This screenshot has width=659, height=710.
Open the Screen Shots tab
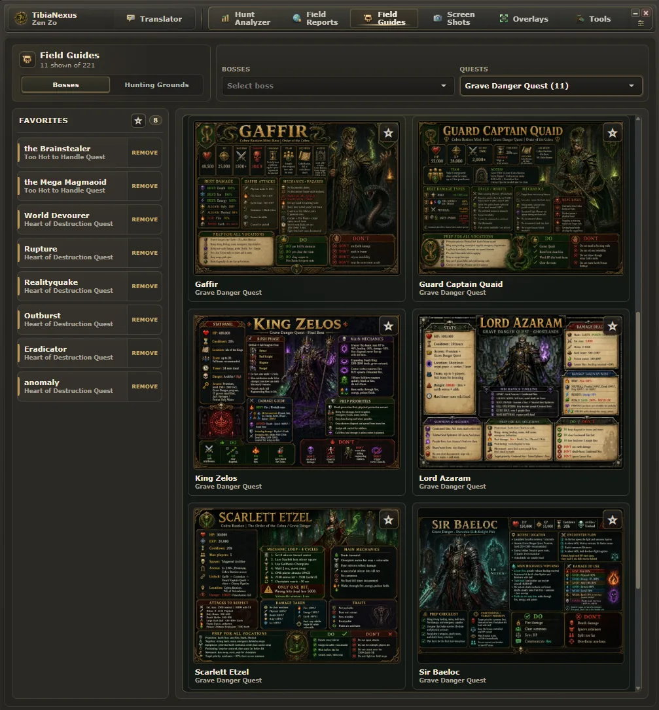point(454,18)
